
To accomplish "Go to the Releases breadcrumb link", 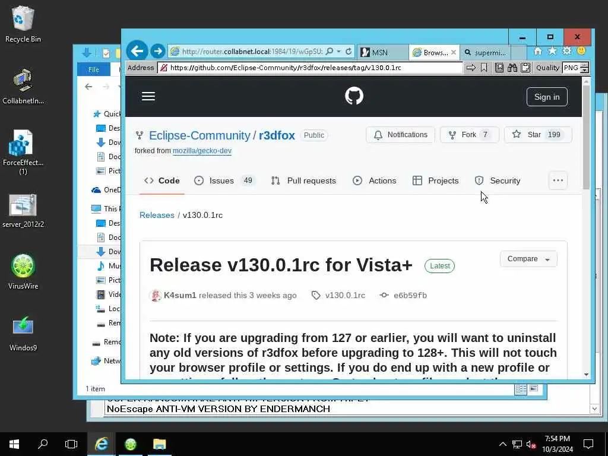I will click(x=157, y=215).
